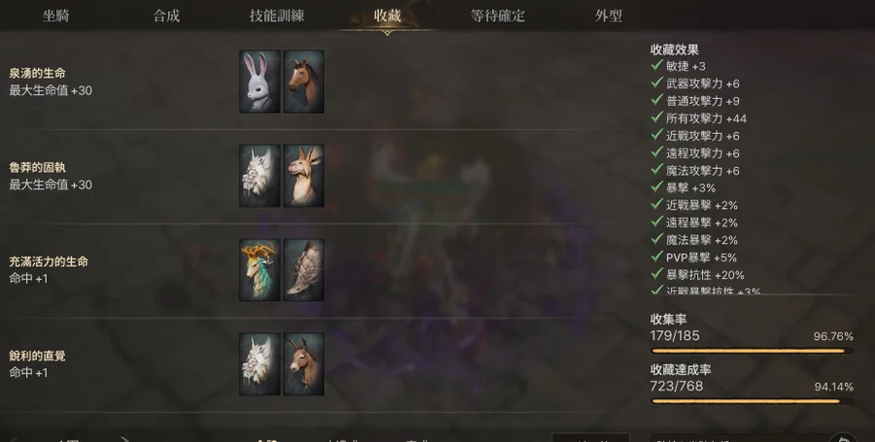
Task: Select the white rabbit mount card
Action: click(260, 82)
